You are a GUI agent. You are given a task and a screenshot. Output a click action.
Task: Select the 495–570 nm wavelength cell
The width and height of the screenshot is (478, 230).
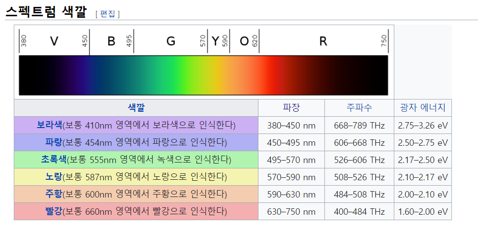[x=291, y=160]
